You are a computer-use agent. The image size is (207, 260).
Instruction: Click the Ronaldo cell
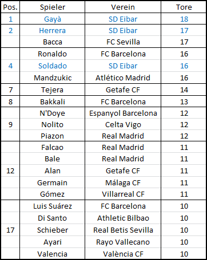[x=53, y=54]
